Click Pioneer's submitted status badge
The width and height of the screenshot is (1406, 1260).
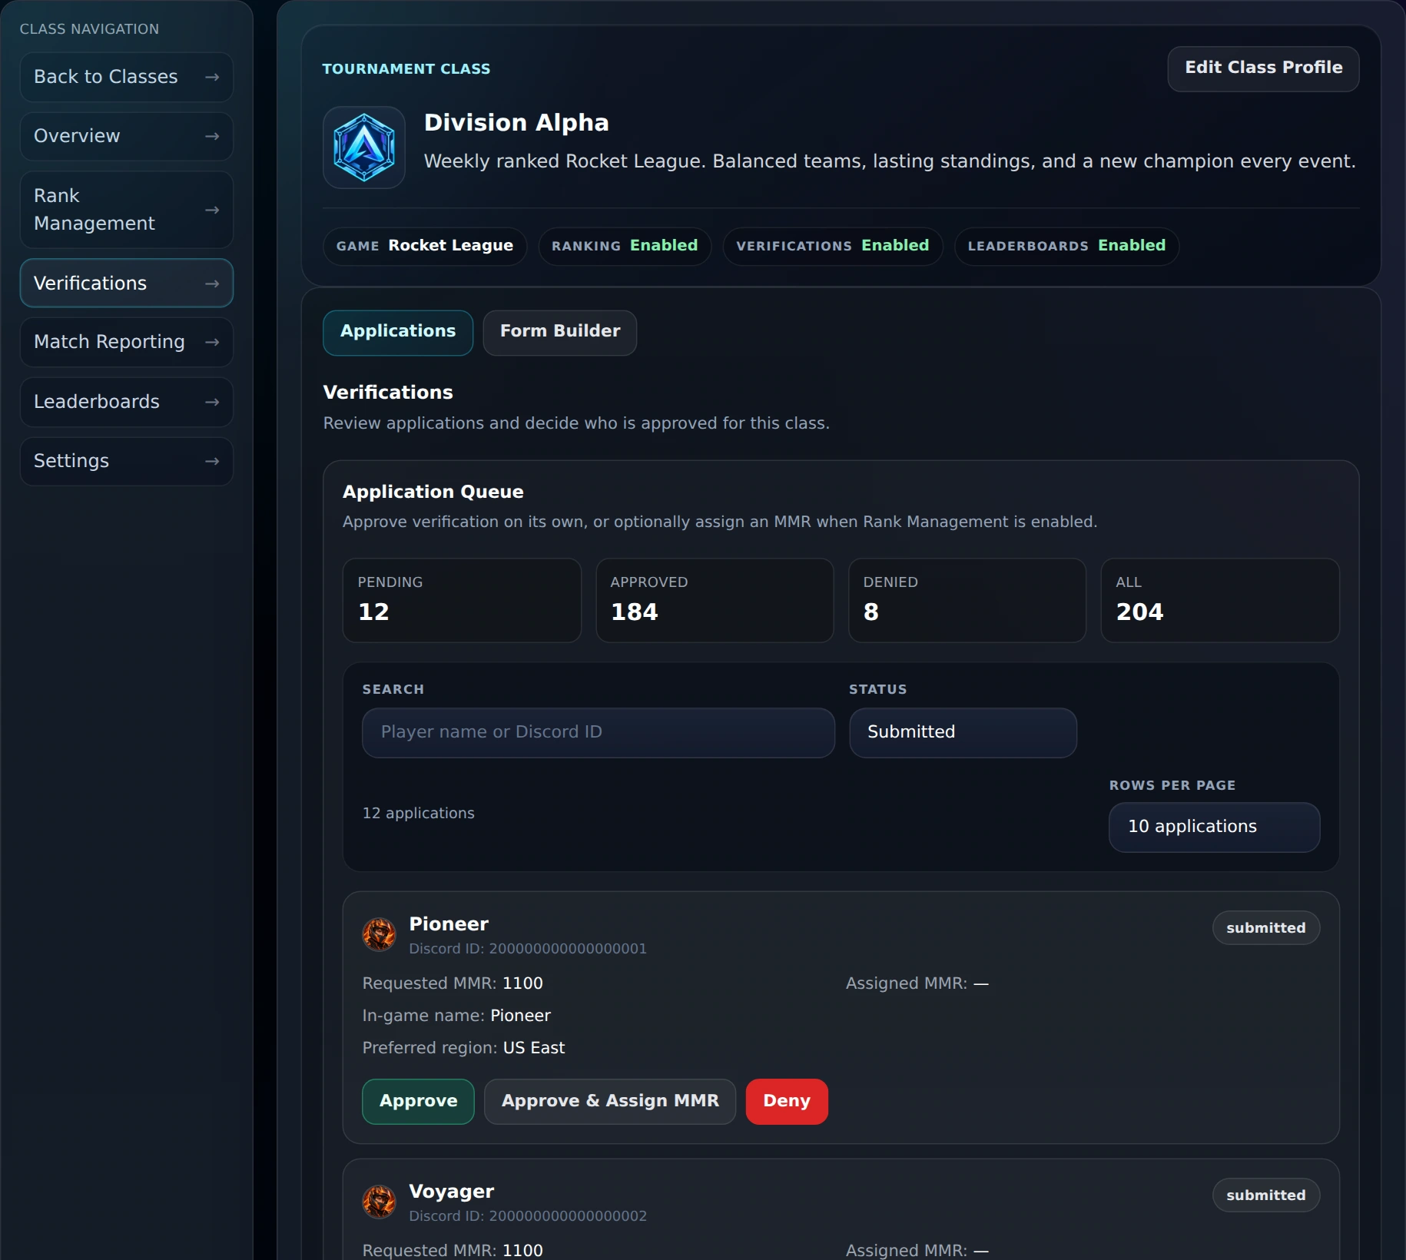tap(1266, 928)
